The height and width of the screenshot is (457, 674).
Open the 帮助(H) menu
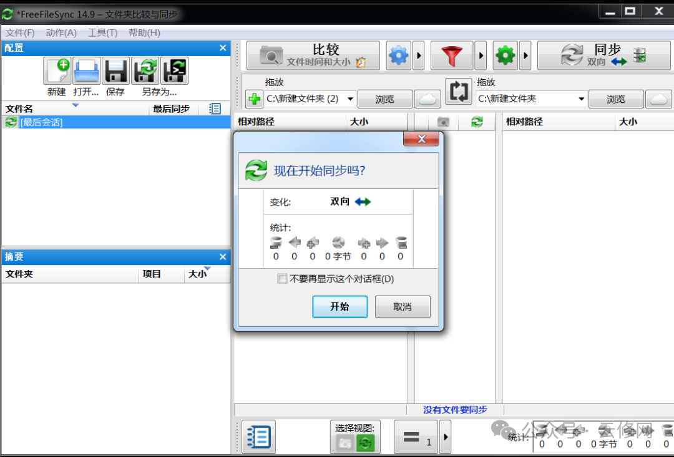[144, 32]
